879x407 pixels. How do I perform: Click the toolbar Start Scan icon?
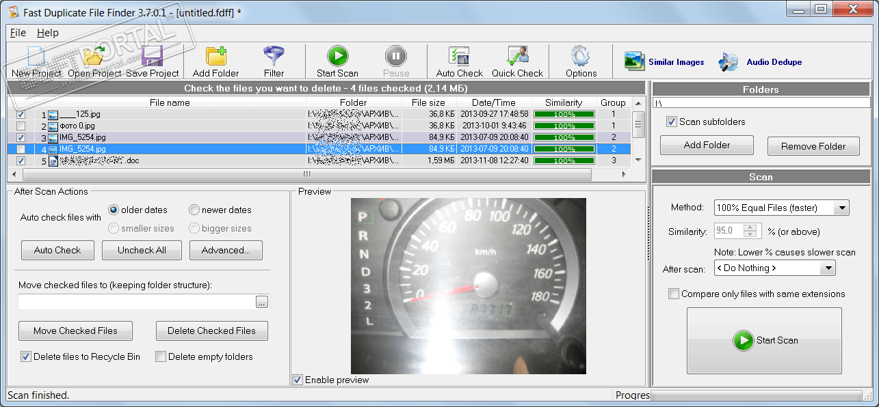tap(337, 61)
